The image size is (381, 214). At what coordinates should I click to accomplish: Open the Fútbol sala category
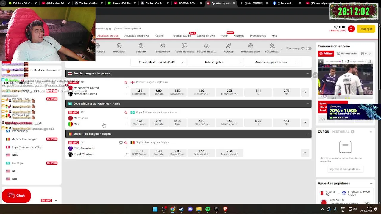(x=272, y=48)
